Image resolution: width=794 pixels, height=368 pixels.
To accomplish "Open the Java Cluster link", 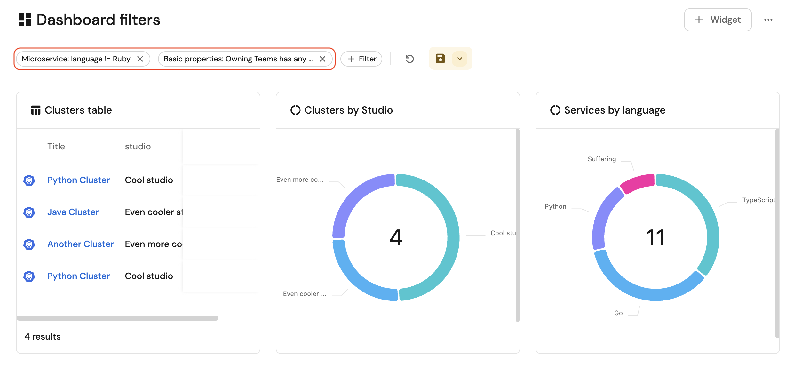I will coord(73,212).
